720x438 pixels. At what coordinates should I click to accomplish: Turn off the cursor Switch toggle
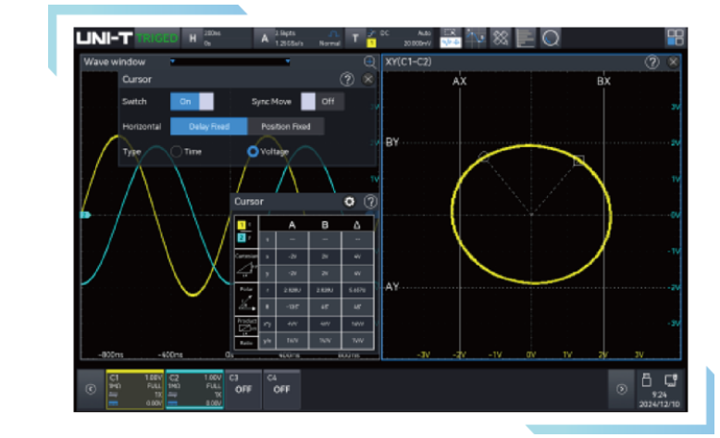point(192,102)
